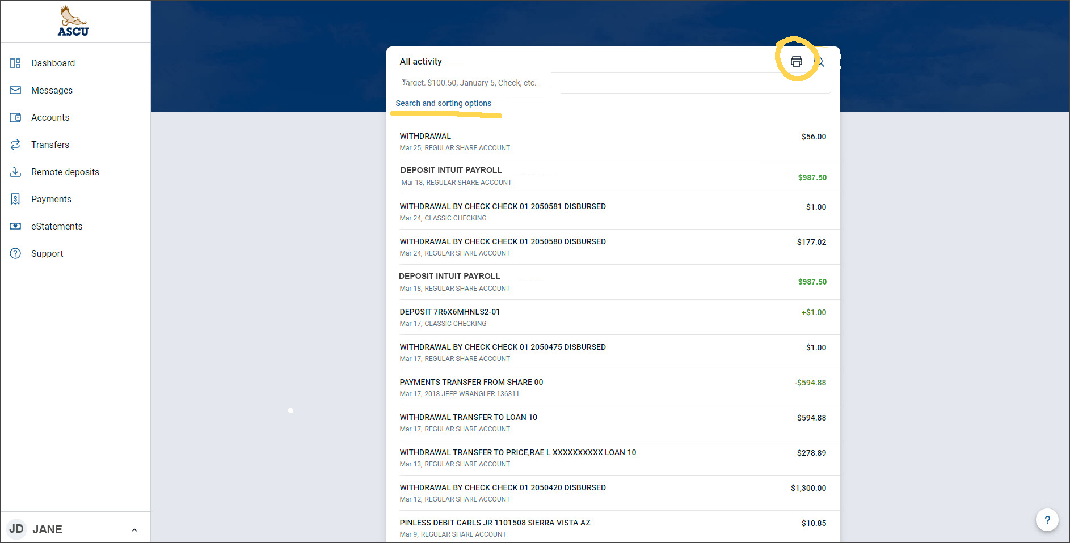Click the Support question mark icon
This screenshot has height=543, width=1070.
pyautogui.click(x=15, y=253)
